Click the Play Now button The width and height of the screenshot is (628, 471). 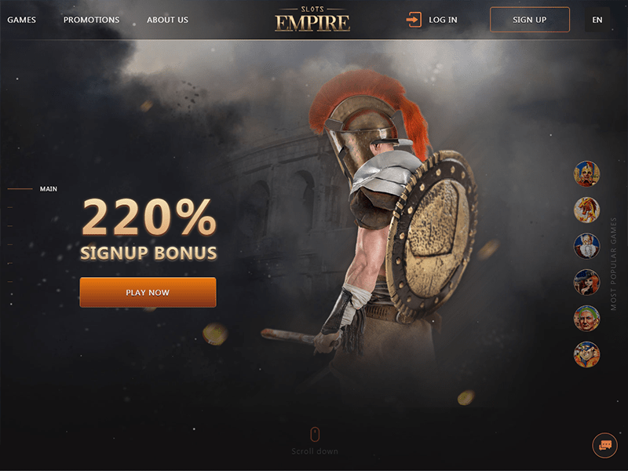pyautogui.click(x=148, y=292)
